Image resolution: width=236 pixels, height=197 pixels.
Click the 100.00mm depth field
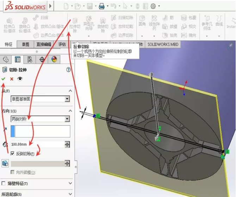(x=38, y=144)
